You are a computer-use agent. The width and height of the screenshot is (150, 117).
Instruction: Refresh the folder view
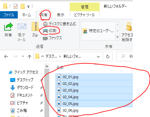pyautogui.click(x=108, y=56)
